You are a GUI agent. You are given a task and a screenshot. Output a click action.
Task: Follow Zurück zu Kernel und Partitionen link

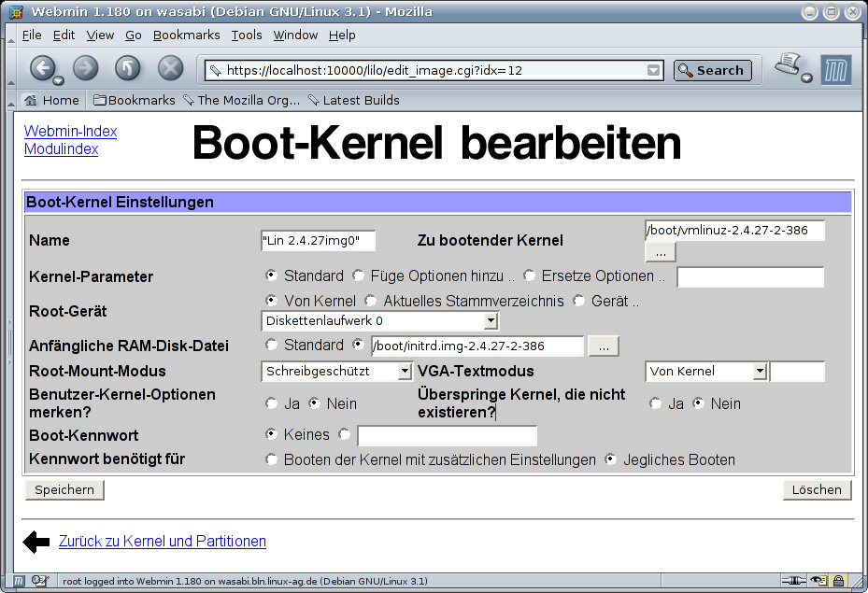pos(163,541)
